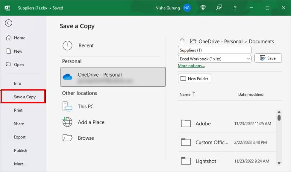Screen dimensions: 291x172
Task: Click the Save button
Action: (268, 58)
